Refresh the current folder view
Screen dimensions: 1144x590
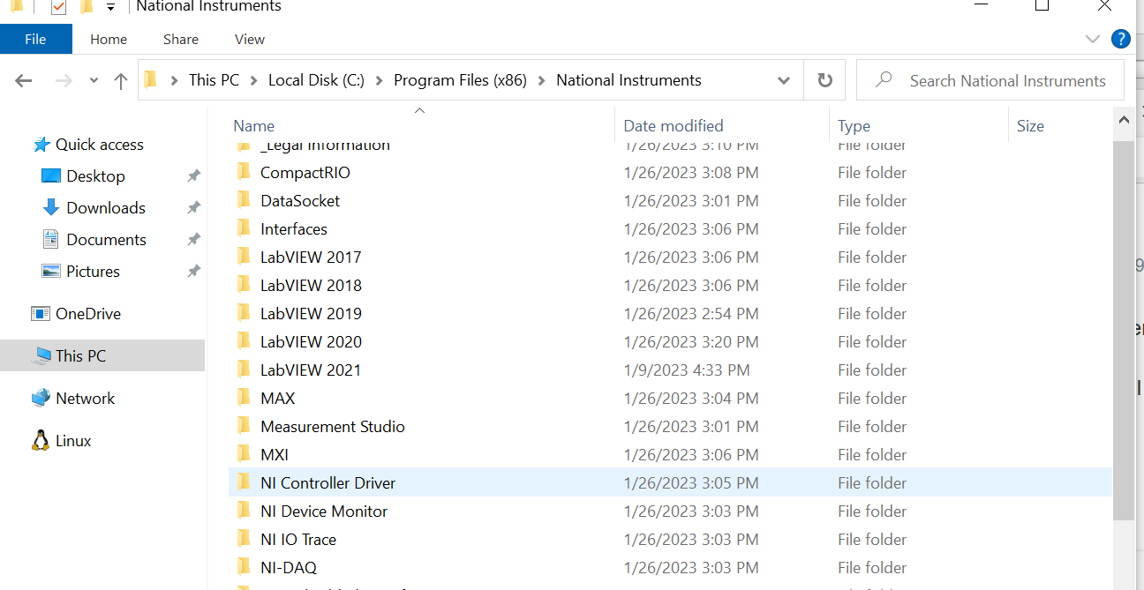824,79
